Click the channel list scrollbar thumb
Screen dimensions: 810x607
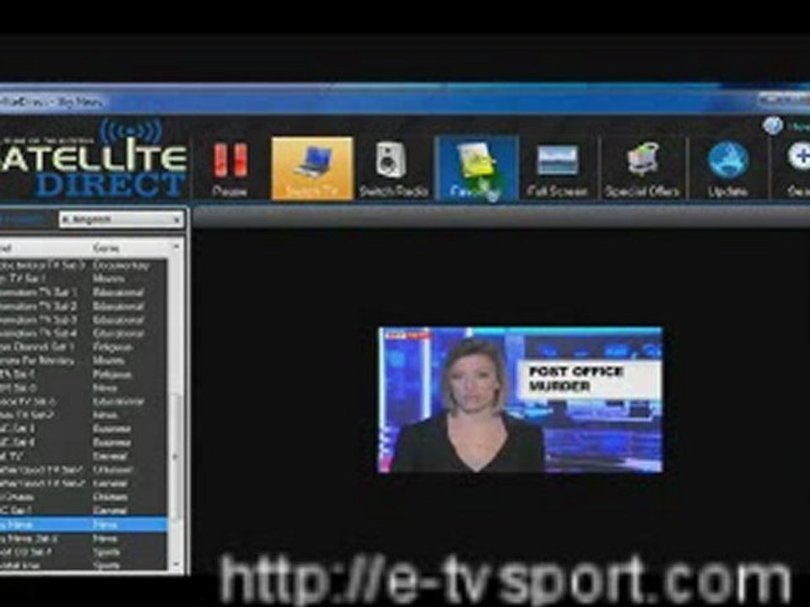point(175,457)
